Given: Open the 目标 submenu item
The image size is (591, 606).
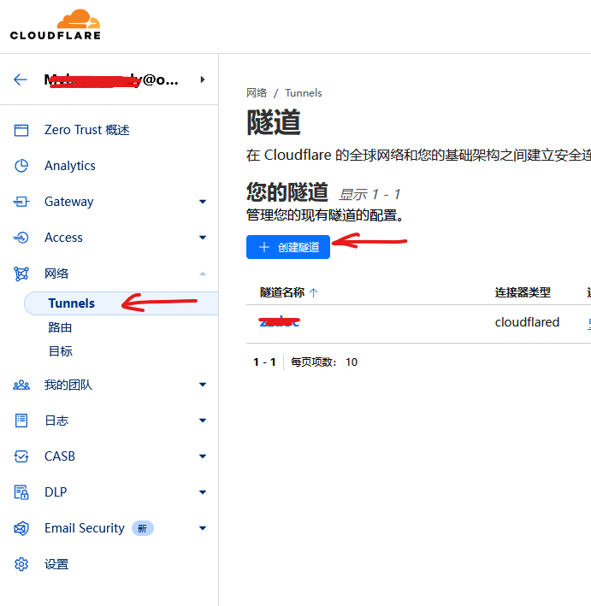Looking at the screenshot, I should point(61,351).
